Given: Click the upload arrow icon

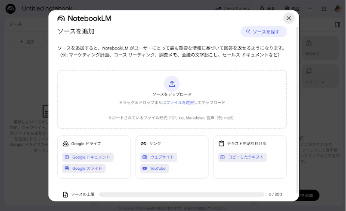Looking at the screenshot, I should (172, 84).
